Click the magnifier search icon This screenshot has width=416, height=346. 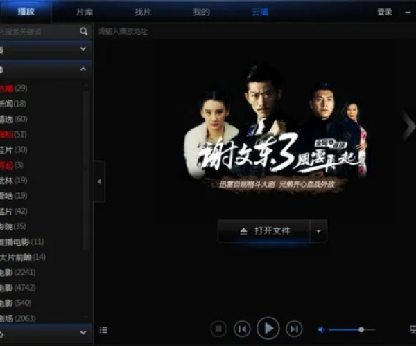pos(84,31)
